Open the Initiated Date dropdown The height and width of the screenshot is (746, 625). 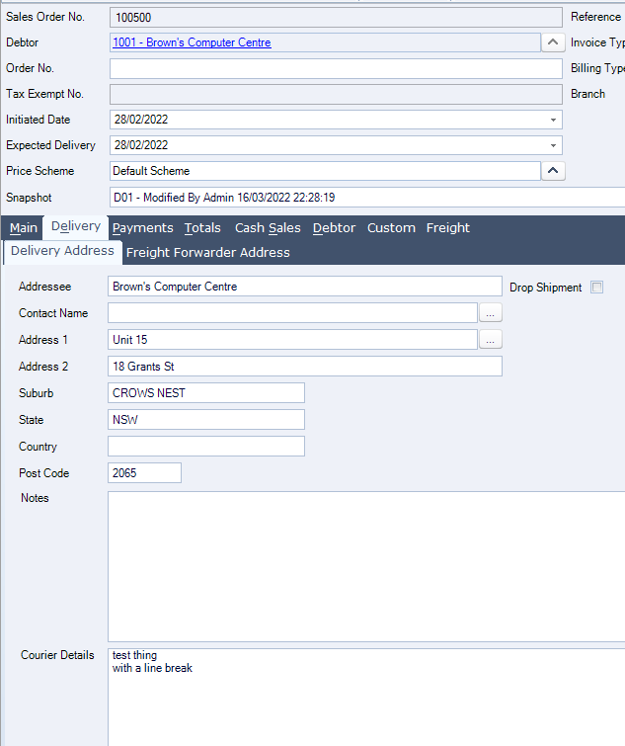pyautogui.click(x=553, y=120)
